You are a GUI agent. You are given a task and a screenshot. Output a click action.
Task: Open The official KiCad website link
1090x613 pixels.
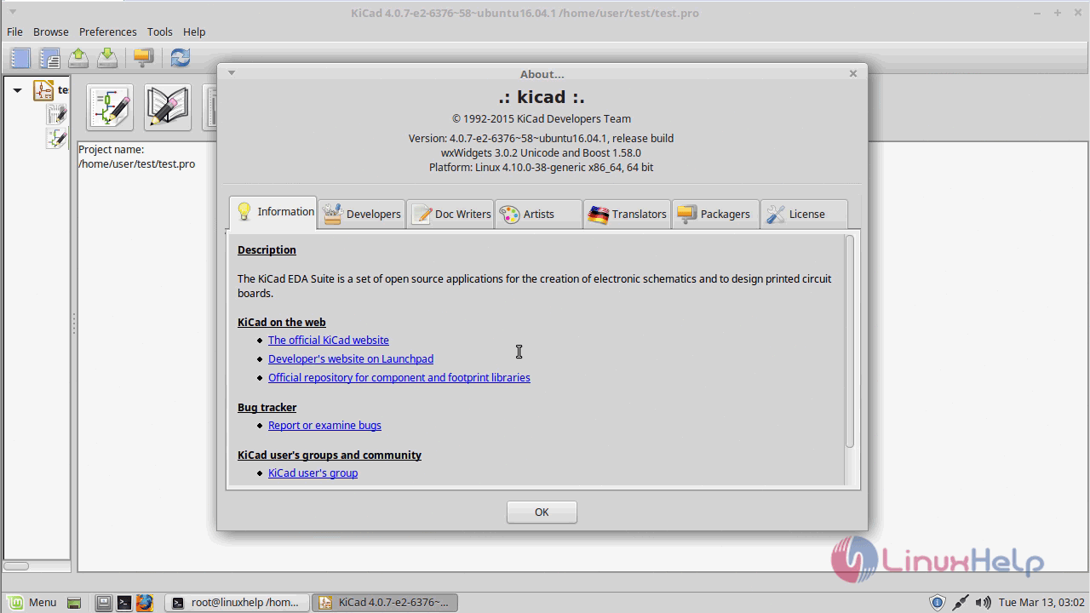[329, 340]
